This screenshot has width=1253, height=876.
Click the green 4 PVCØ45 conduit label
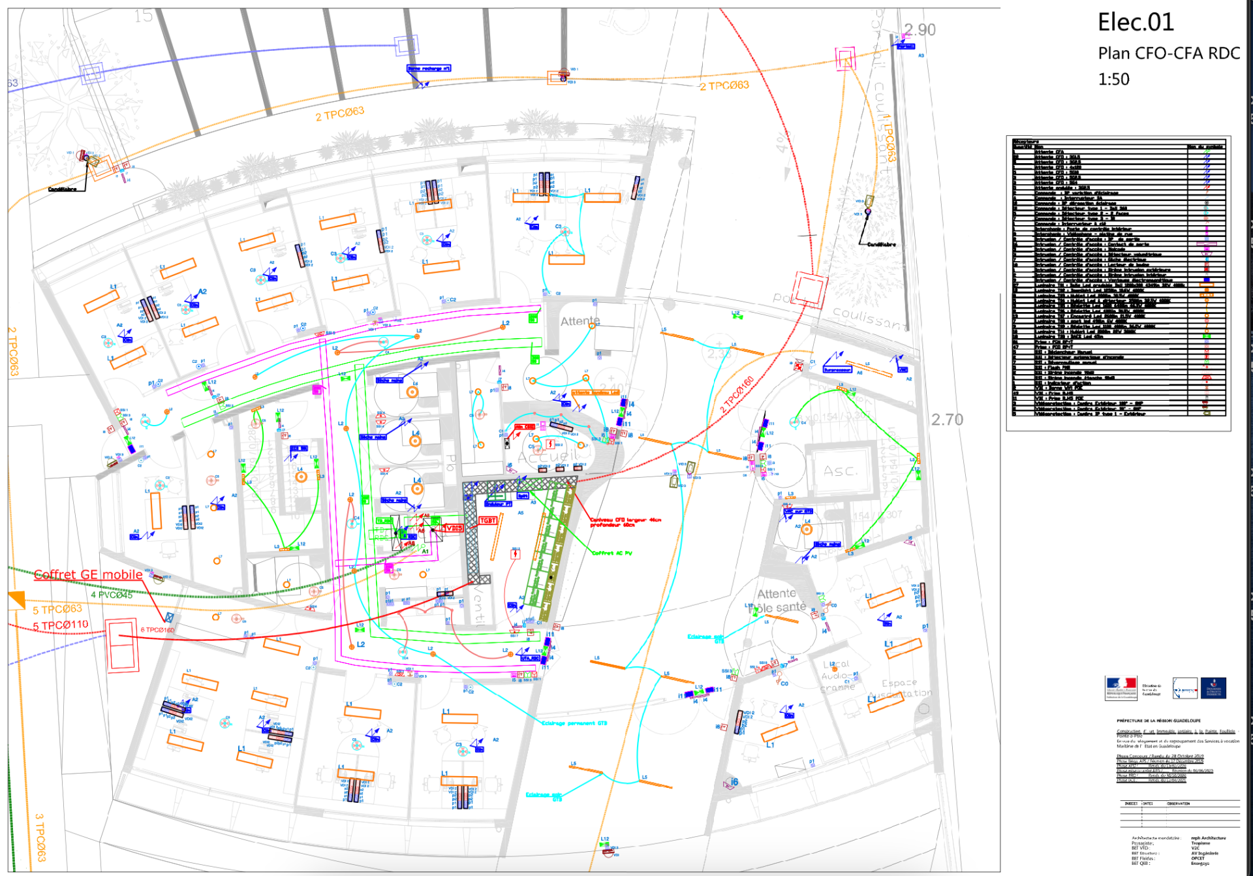point(112,595)
